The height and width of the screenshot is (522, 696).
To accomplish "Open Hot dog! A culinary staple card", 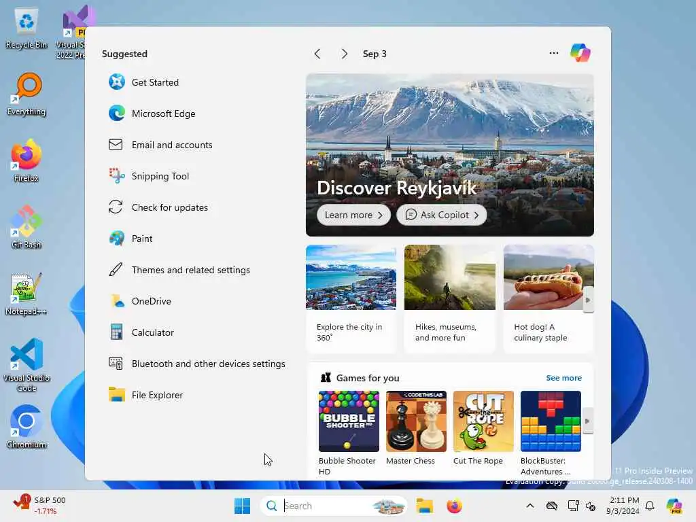I will tap(549, 299).
